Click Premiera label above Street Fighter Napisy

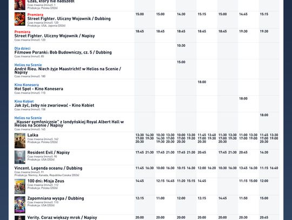click(x=22, y=32)
